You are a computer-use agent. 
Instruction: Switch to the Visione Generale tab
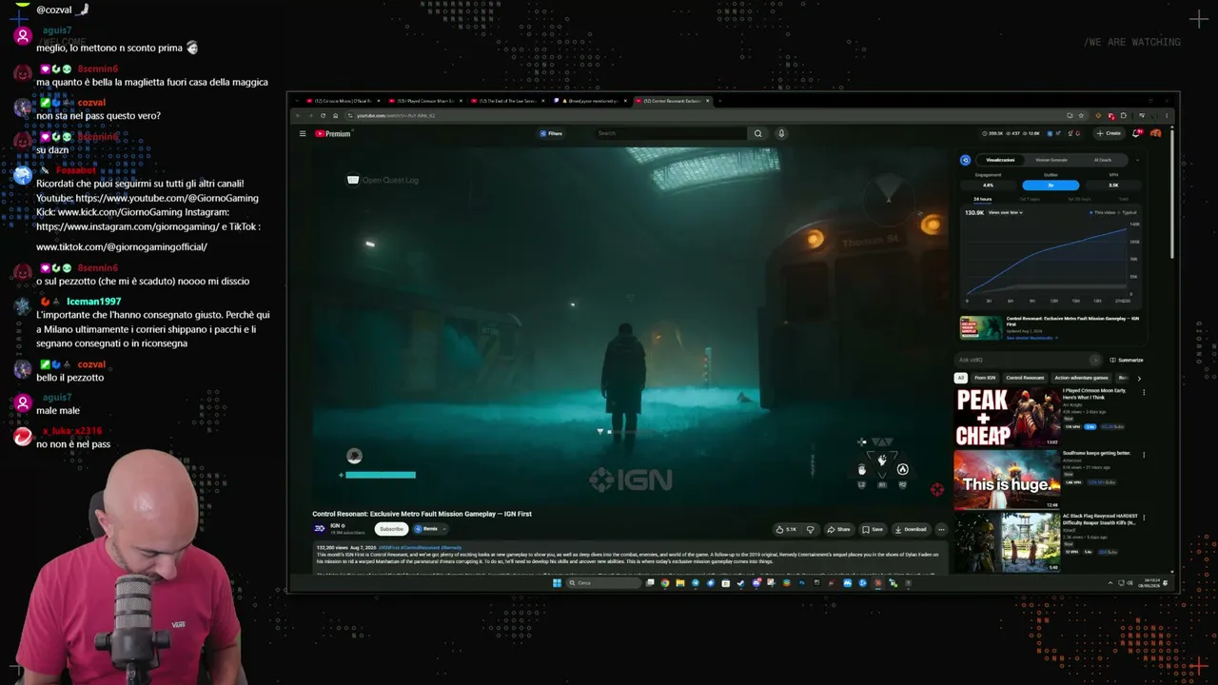[x=1051, y=160]
